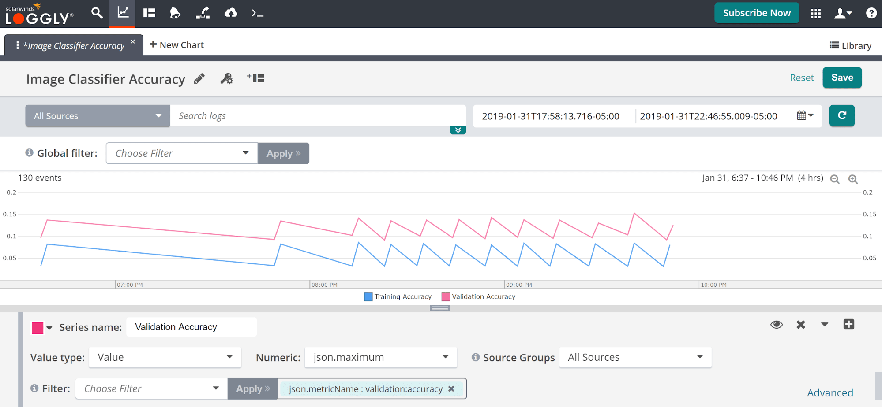Click the refresh button next to date range

click(x=841, y=116)
